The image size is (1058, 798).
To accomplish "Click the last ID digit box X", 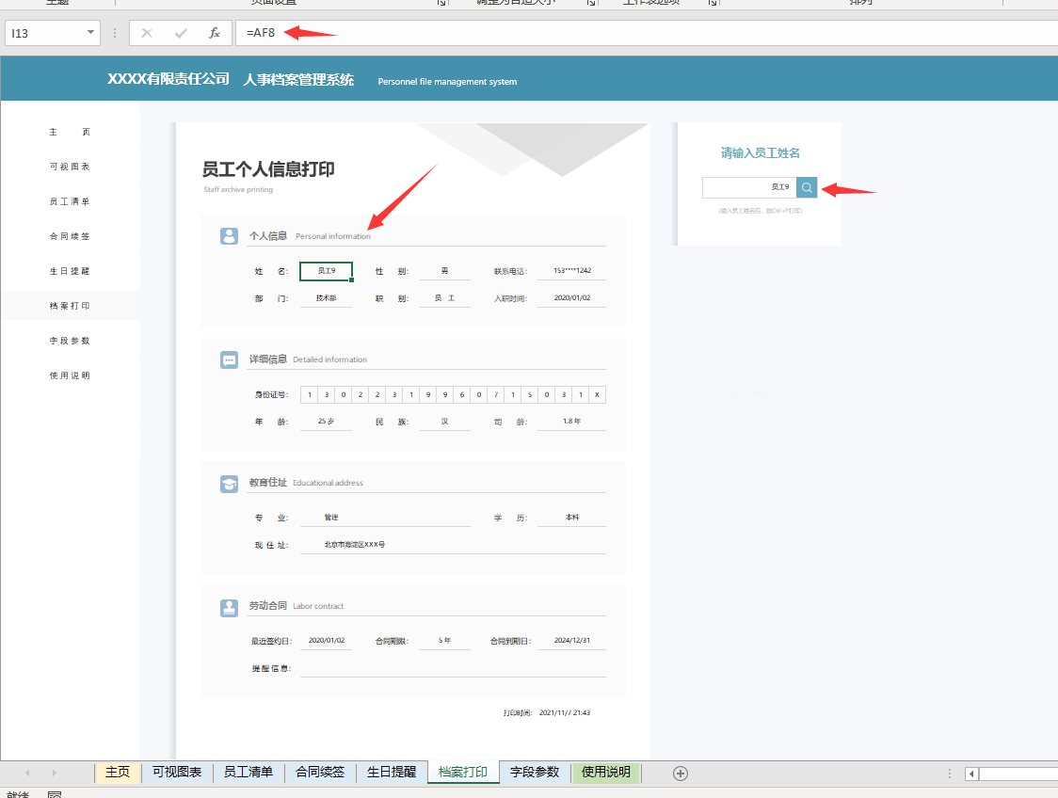I will [x=597, y=394].
